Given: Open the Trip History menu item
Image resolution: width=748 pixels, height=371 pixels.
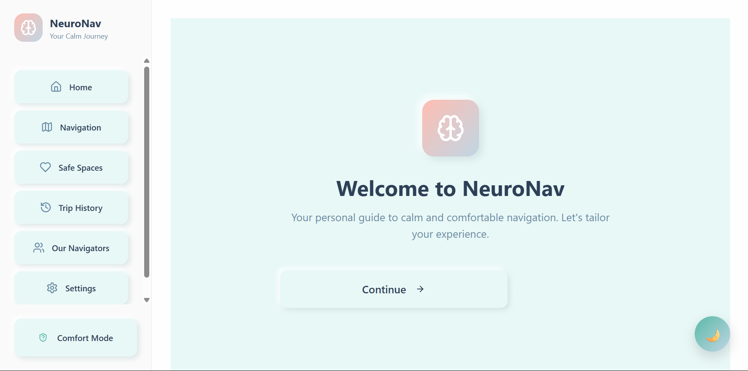Looking at the screenshot, I should [x=71, y=208].
